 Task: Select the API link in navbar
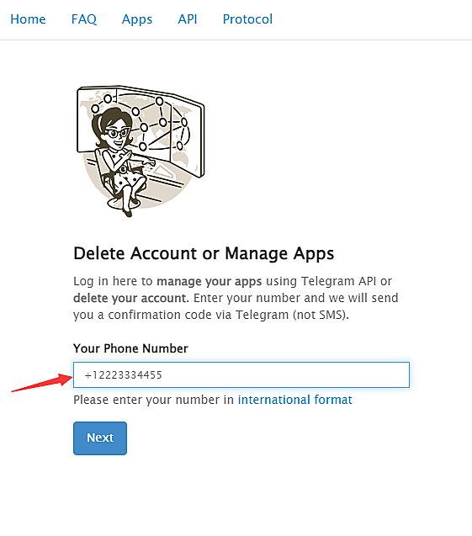(188, 19)
